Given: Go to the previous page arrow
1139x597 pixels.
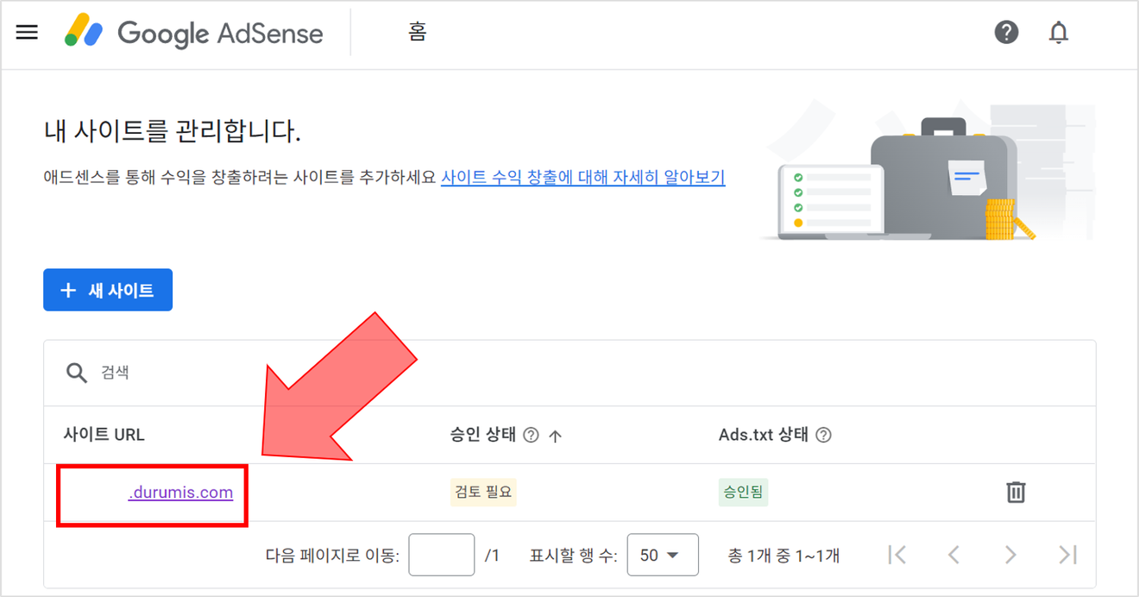Looking at the screenshot, I should coord(953,555).
